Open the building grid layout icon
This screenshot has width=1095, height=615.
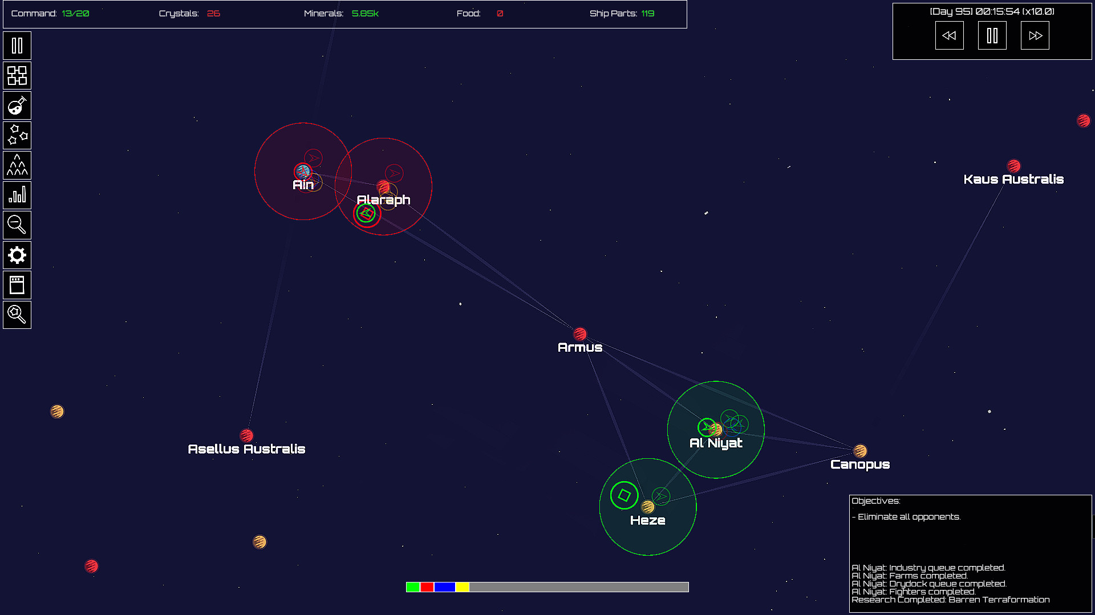click(17, 76)
